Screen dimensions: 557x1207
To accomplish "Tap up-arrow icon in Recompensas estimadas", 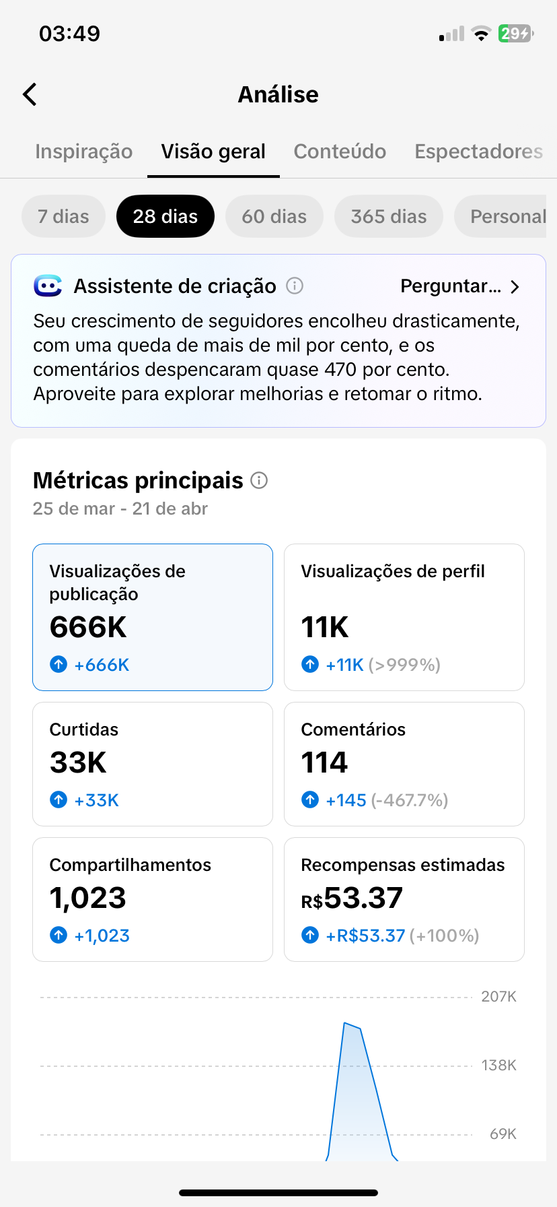I will tap(310, 936).
